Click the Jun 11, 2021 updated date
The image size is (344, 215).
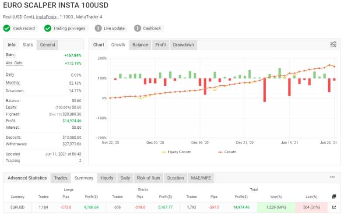point(63,154)
